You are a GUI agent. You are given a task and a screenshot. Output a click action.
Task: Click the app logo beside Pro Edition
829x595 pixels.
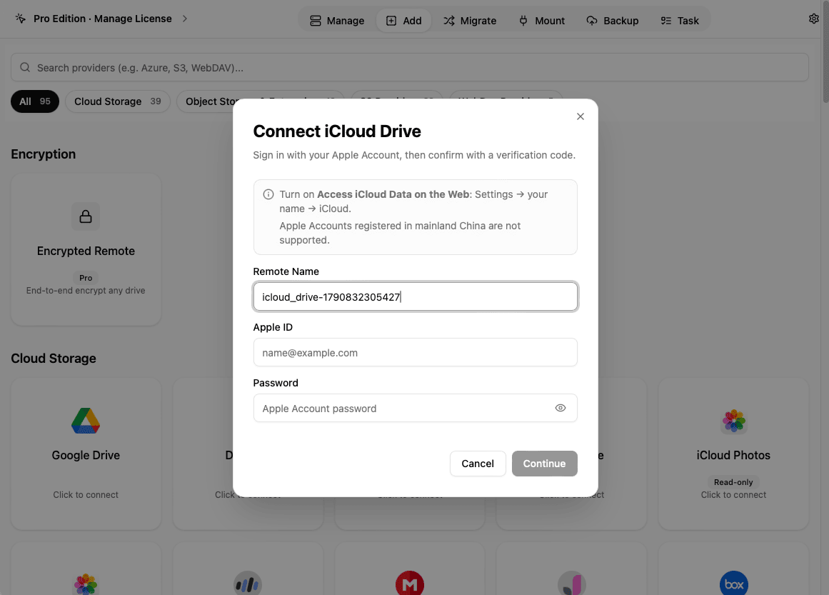coord(20,19)
